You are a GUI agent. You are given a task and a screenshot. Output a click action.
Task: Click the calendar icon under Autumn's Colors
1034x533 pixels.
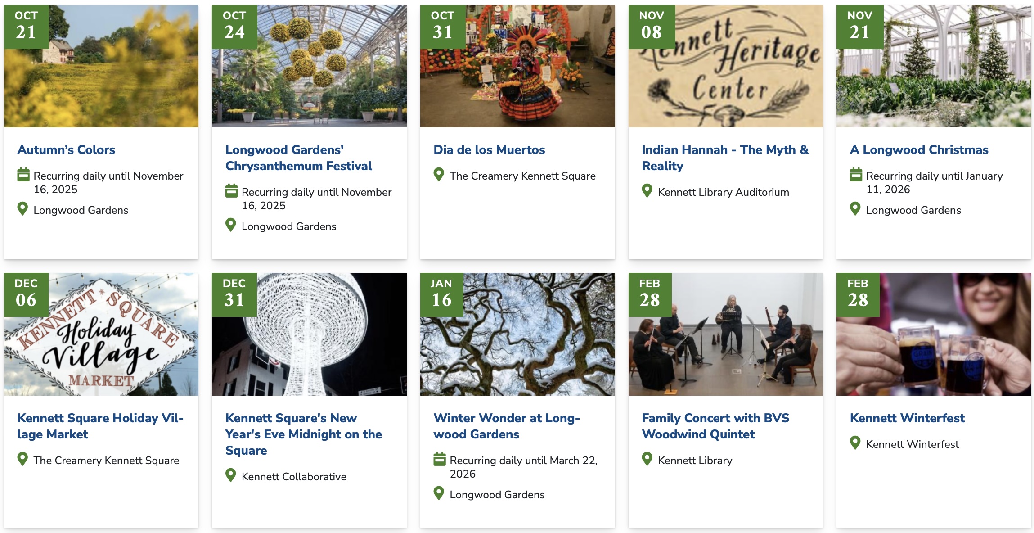[23, 175]
